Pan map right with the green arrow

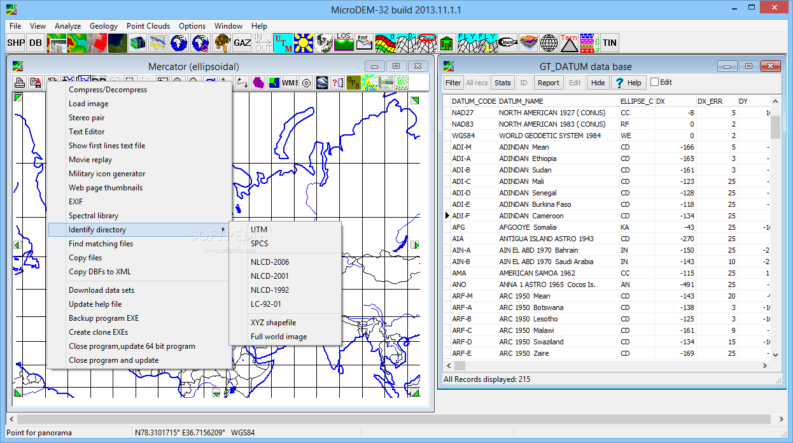pyautogui.click(x=415, y=245)
